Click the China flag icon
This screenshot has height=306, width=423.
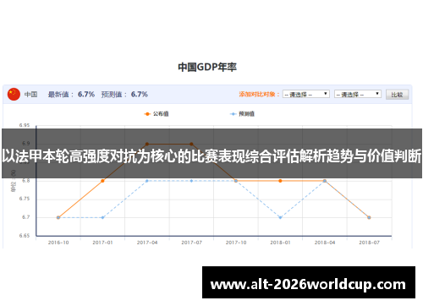pos(14,94)
